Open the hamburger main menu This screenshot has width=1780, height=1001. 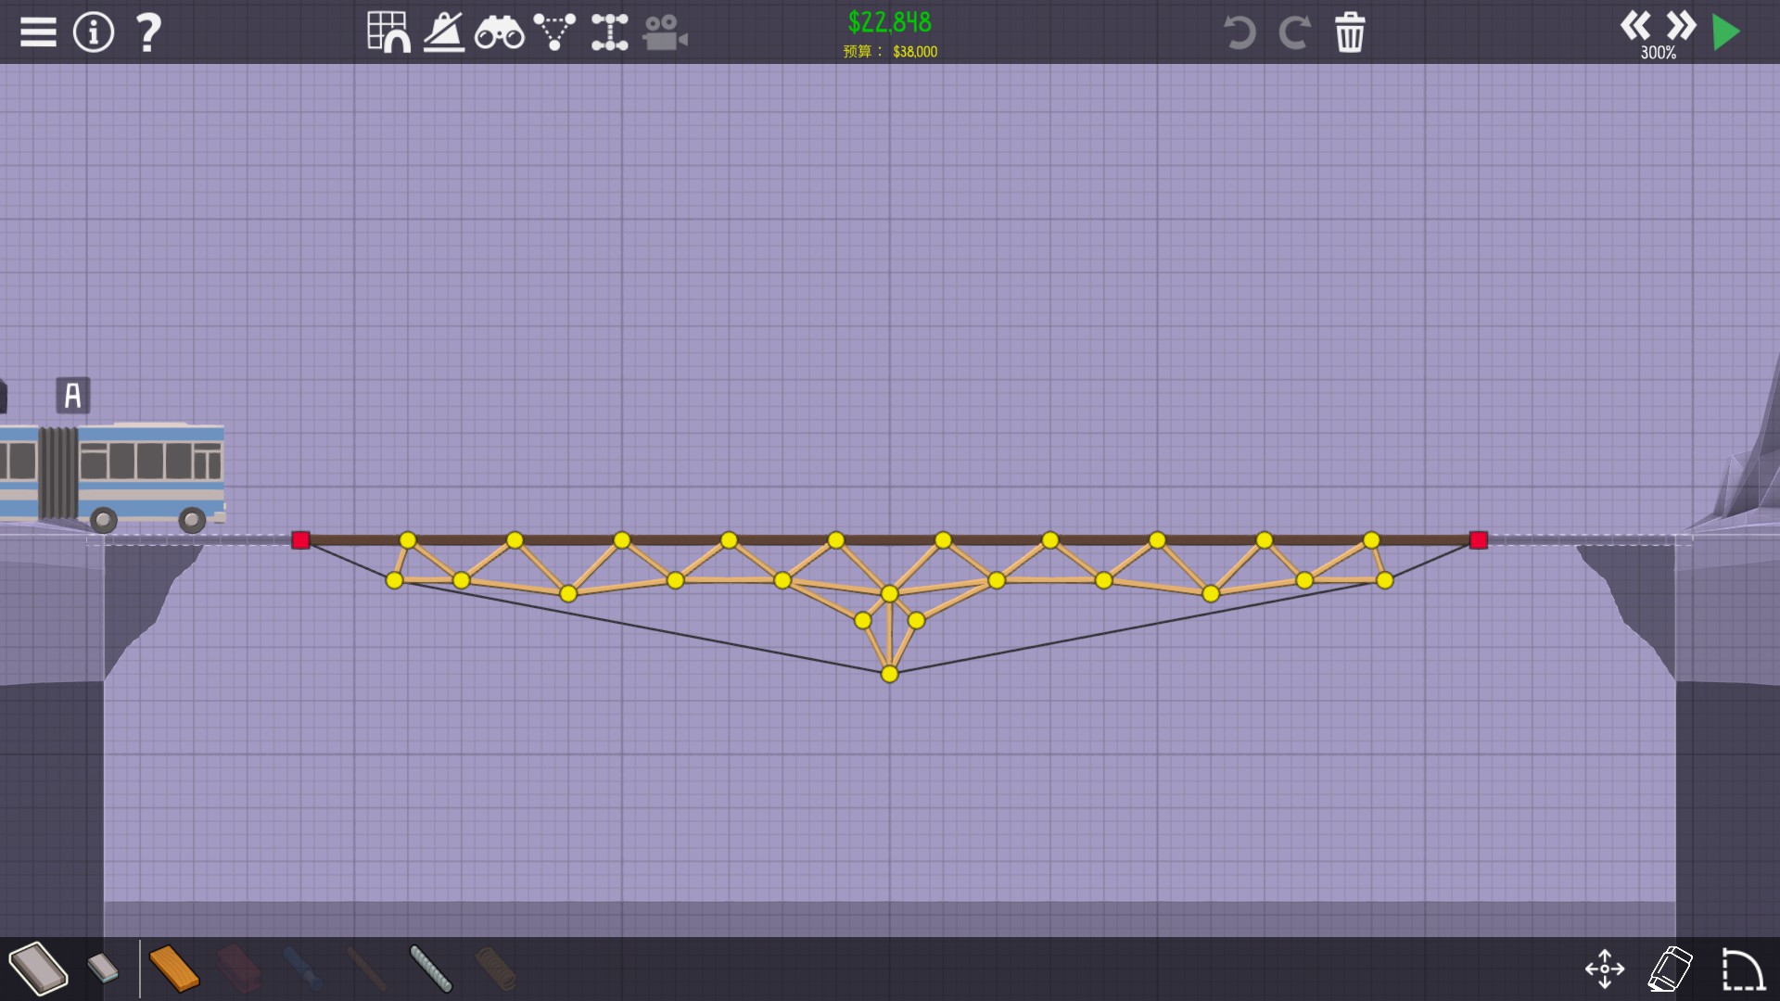click(x=38, y=32)
